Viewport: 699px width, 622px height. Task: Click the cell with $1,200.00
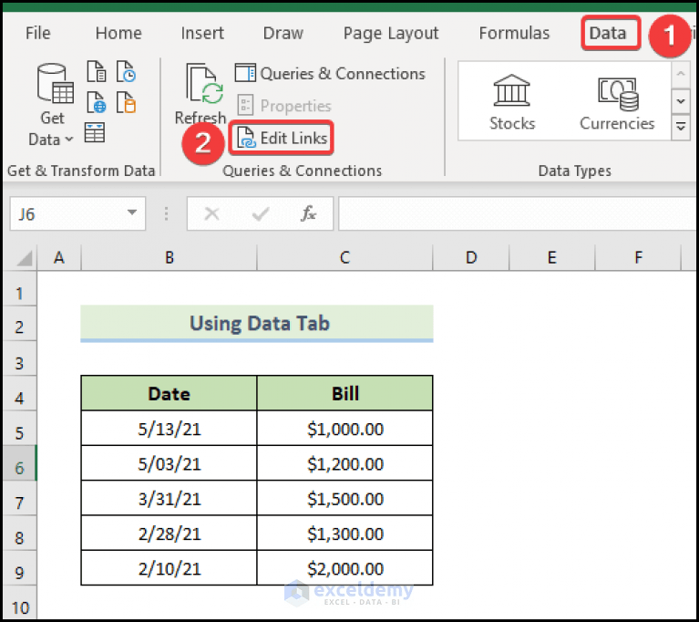[x=344, y=463]
